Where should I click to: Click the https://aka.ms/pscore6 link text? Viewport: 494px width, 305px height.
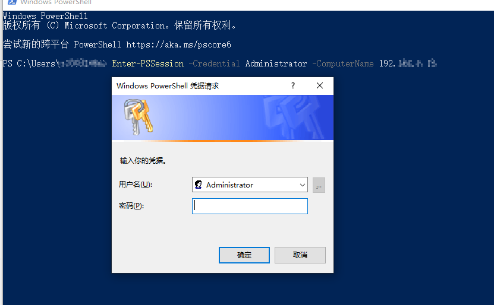pyautogui.click(x=178, y=45)
